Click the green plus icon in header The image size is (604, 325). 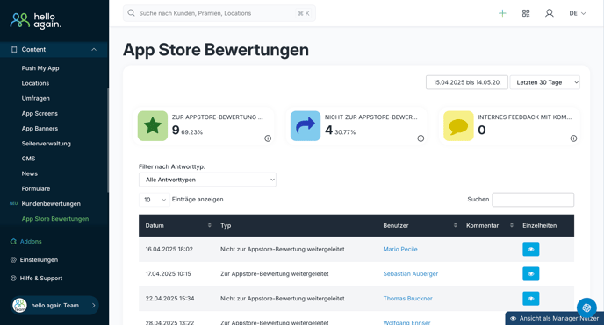pos(502,13)
